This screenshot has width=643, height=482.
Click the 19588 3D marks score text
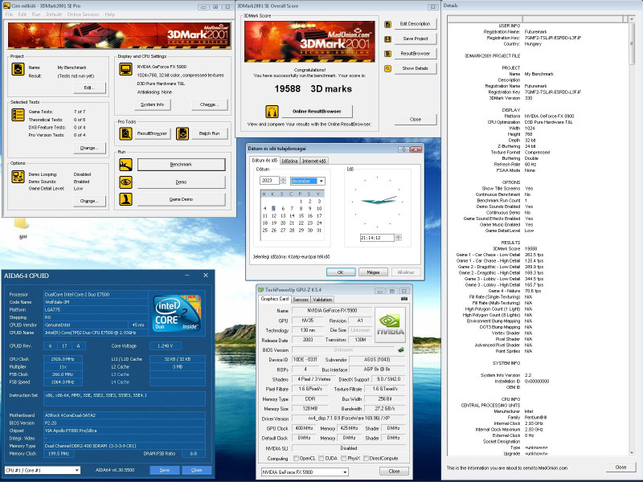[313, 89]
